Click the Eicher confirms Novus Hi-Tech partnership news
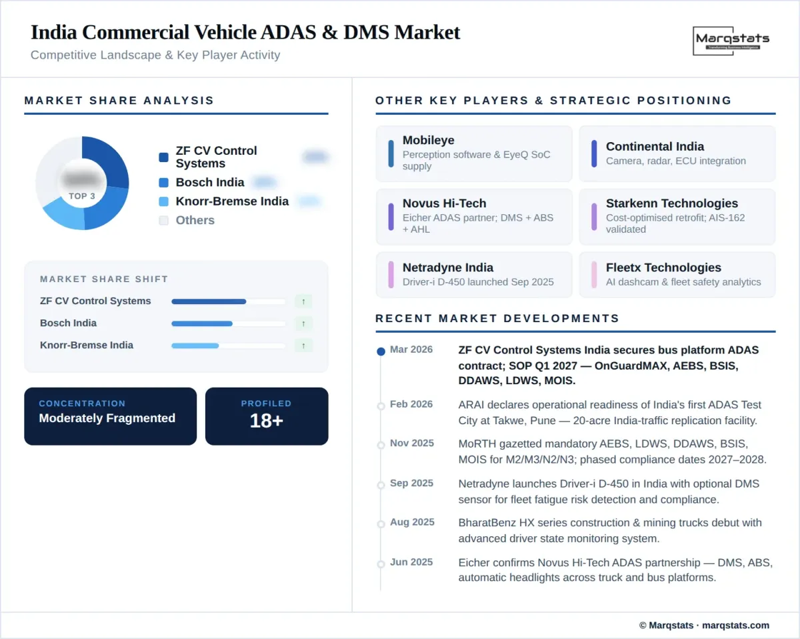The height and width of the screenshot is (639, 800). (615, 570)
